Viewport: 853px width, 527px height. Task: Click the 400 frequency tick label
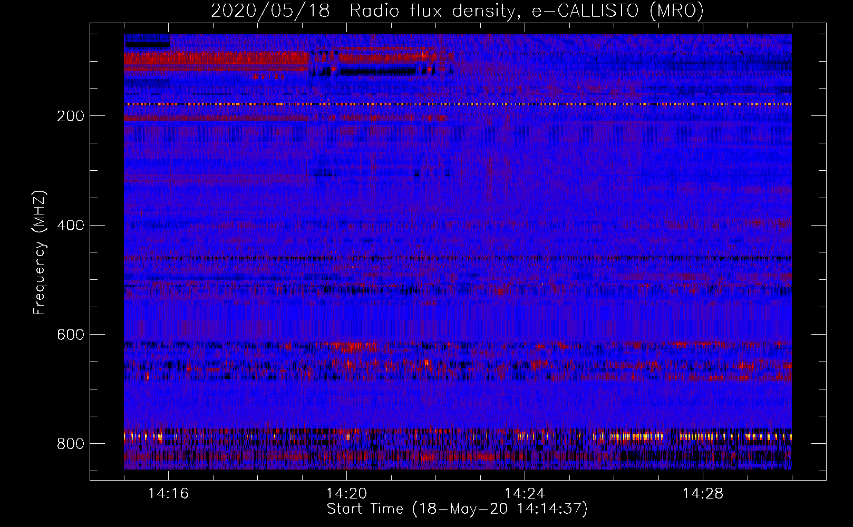pyautogui.click(x=71, y=226)
